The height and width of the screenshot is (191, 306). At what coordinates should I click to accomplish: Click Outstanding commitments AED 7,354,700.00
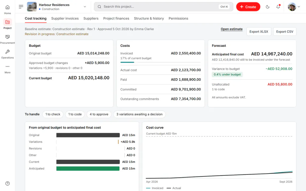[186, 99]
